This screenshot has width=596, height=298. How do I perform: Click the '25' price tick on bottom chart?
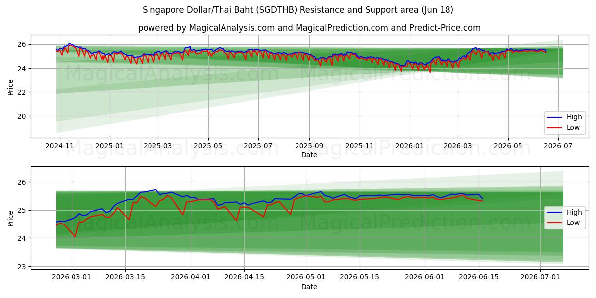click(x=23, y=211)
